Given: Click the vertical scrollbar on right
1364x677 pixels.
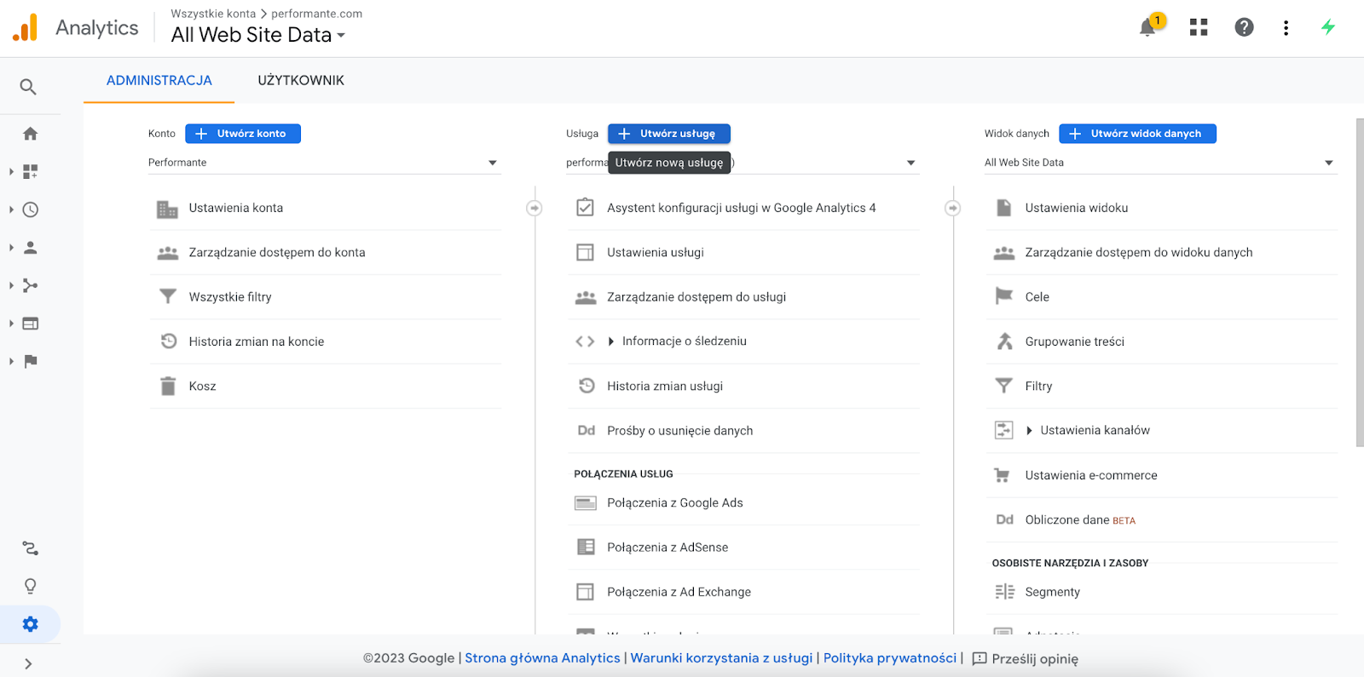Looking at the screenshot, I should pos(1360,282).
